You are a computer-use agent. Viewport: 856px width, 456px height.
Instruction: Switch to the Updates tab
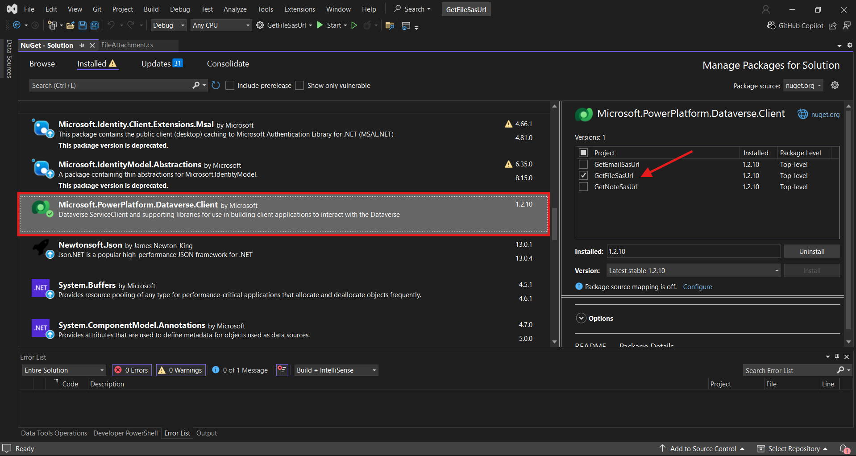click(x=162, y=64)
